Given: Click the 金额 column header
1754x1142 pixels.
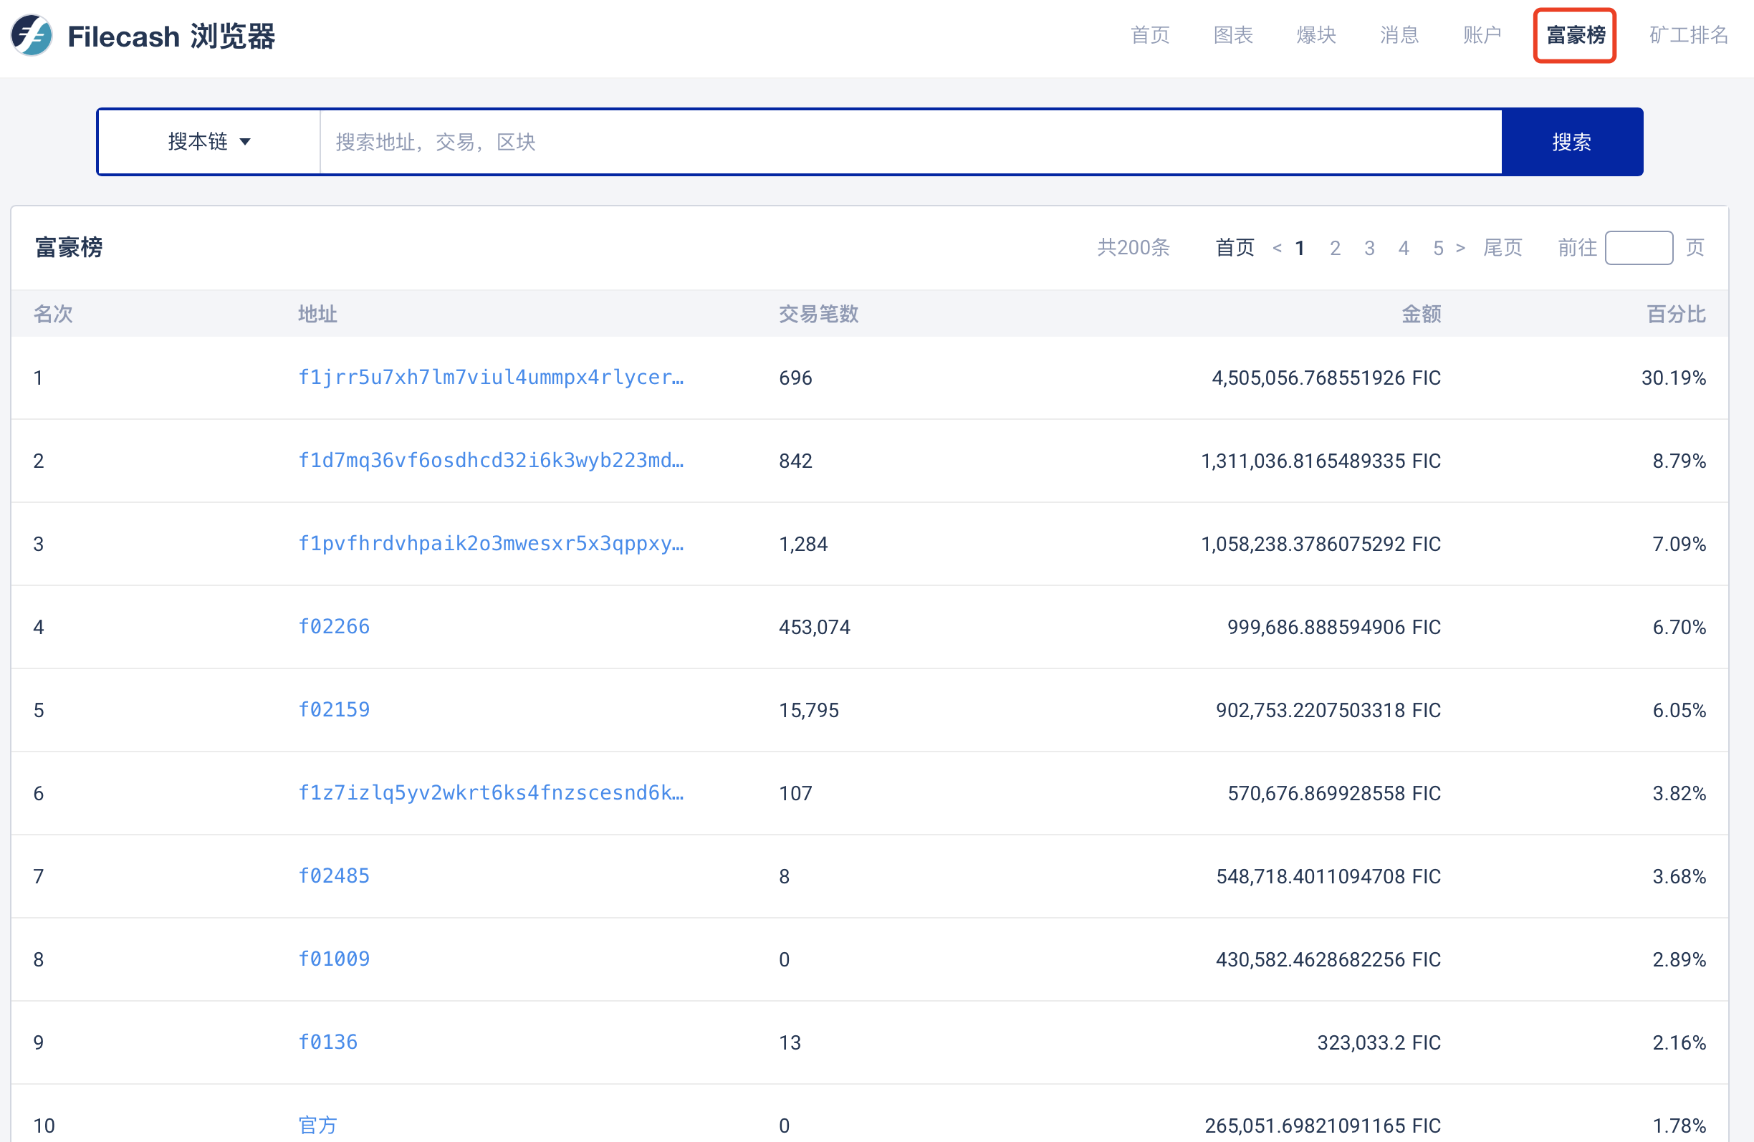Looking at the screenshot, I should coord(1421,315).
